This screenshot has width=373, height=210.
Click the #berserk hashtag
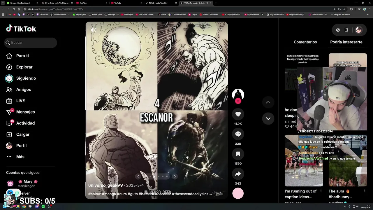[x=146, y=194]
